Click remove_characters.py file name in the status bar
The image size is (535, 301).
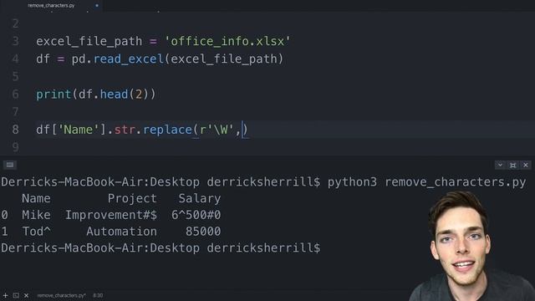[x=61, y=295]
